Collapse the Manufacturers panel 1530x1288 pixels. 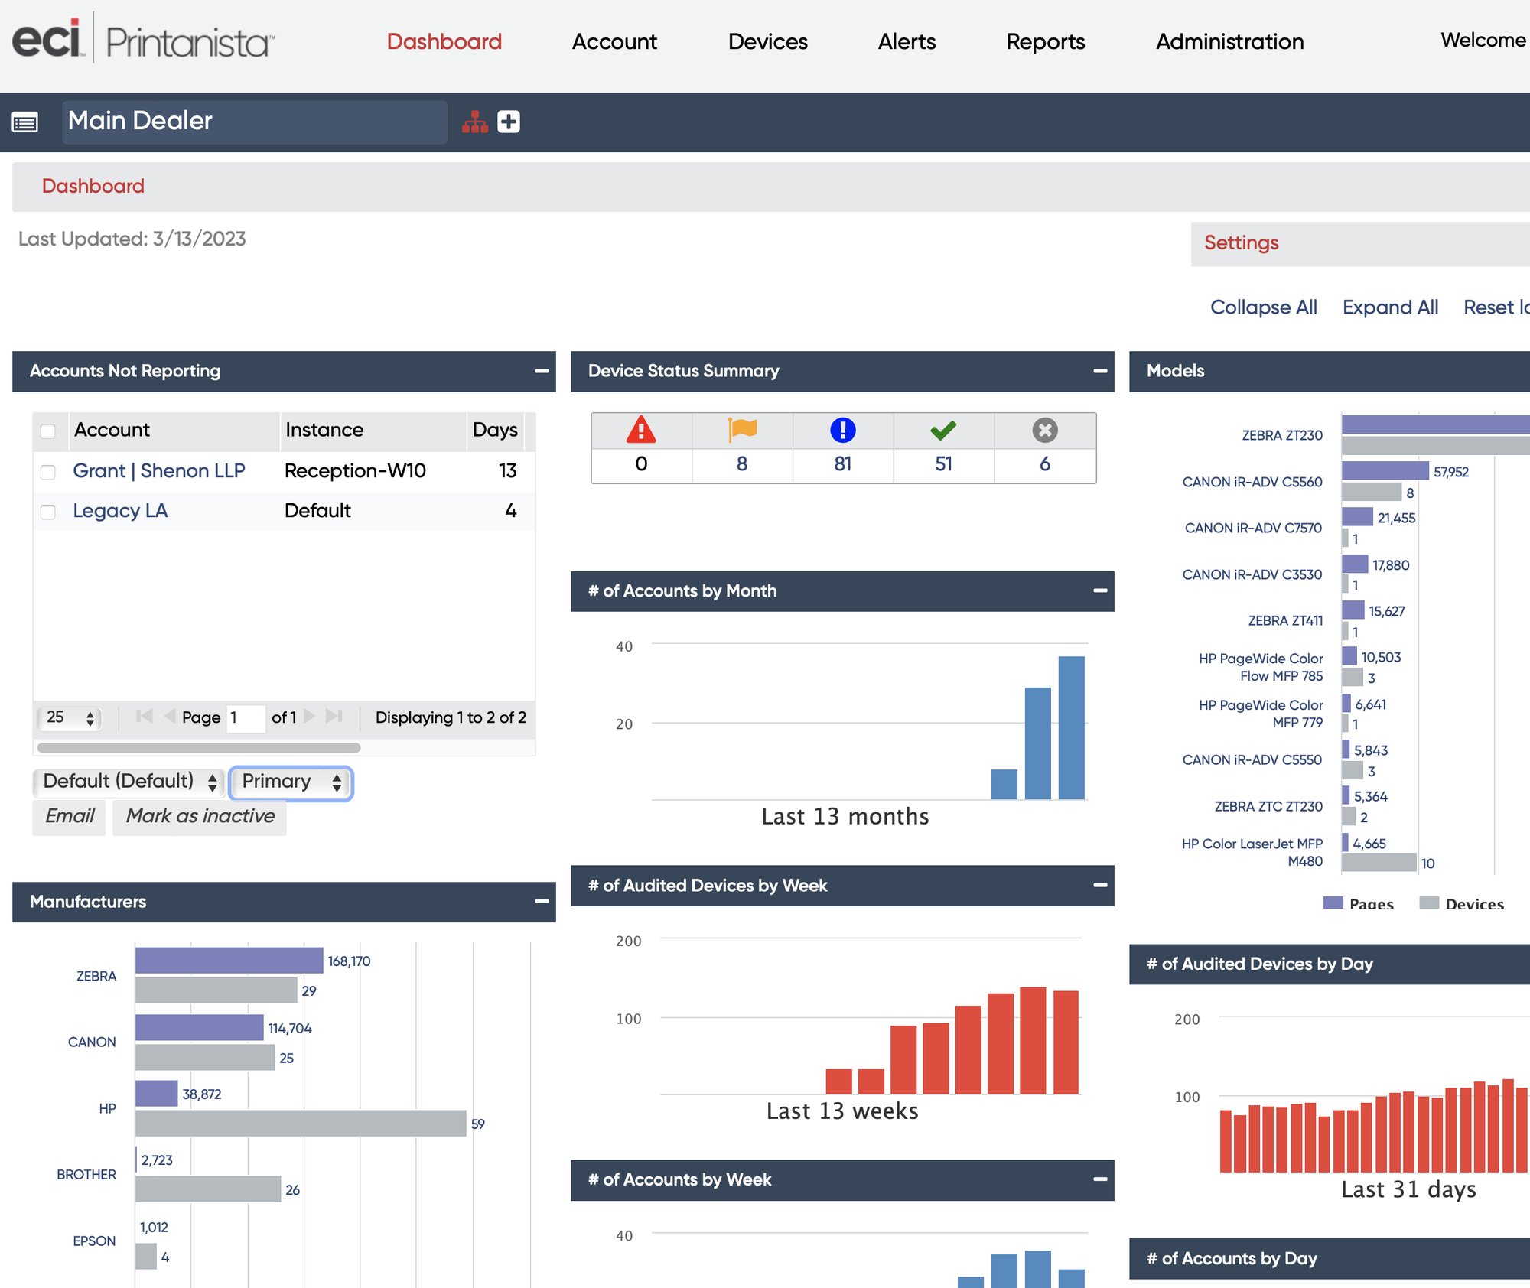(542, 902)
